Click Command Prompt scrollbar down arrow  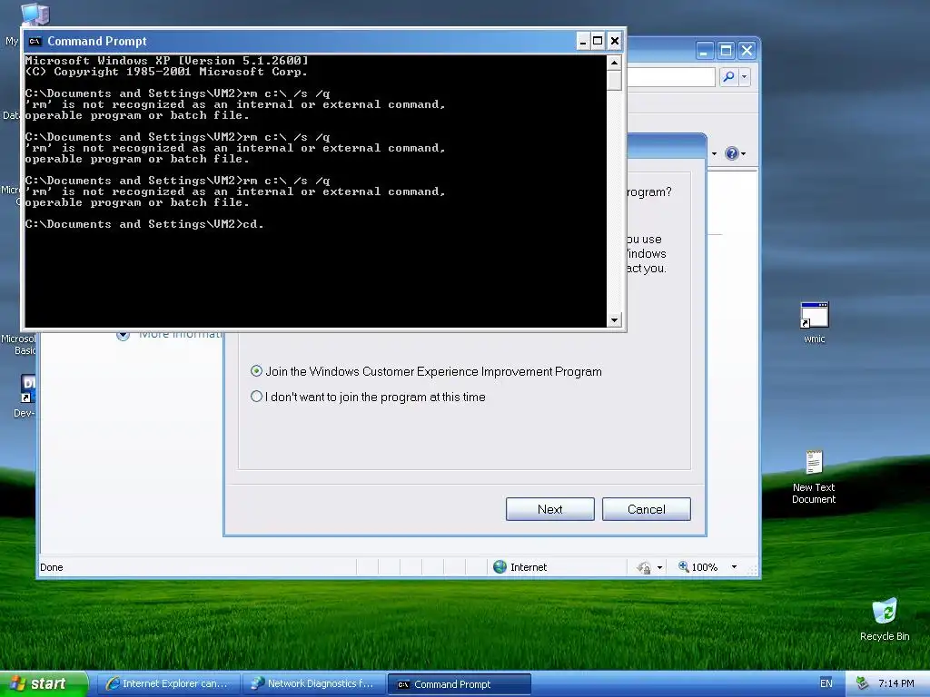pos(614,320)
